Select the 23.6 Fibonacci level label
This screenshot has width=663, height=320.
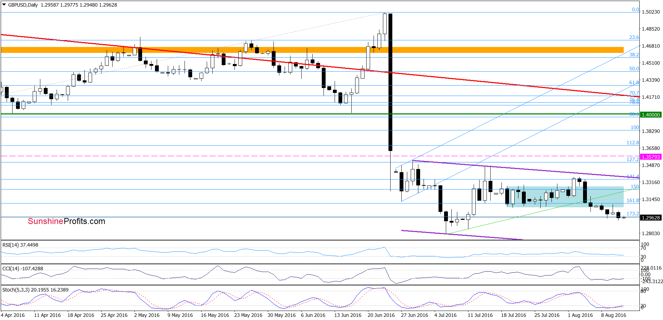coord(634,37)
